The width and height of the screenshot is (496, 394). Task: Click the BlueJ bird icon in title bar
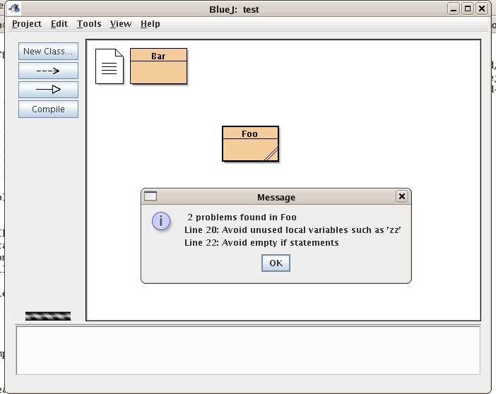[14, 8]
